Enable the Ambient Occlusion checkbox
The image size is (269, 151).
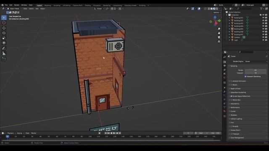(231, 81)
